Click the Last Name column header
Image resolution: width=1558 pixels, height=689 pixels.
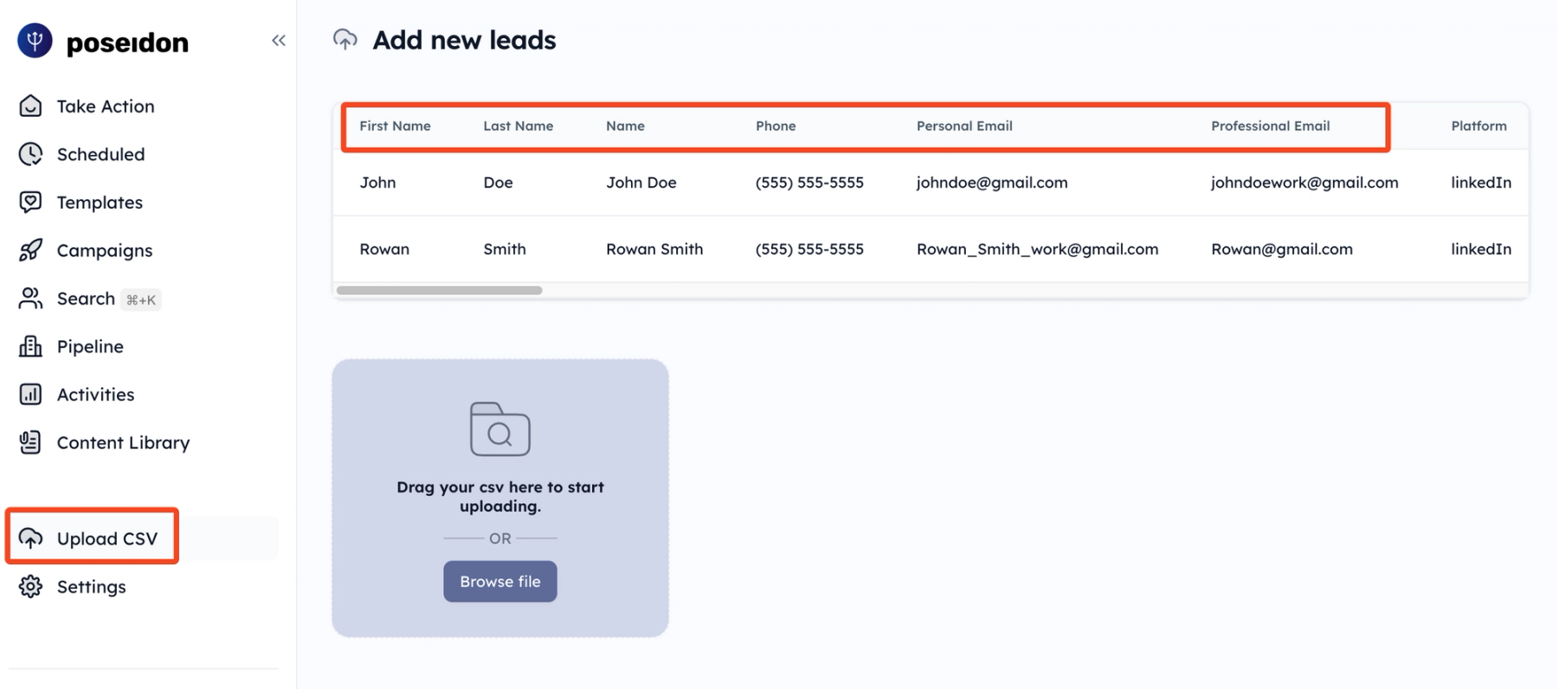pos(518,126)
